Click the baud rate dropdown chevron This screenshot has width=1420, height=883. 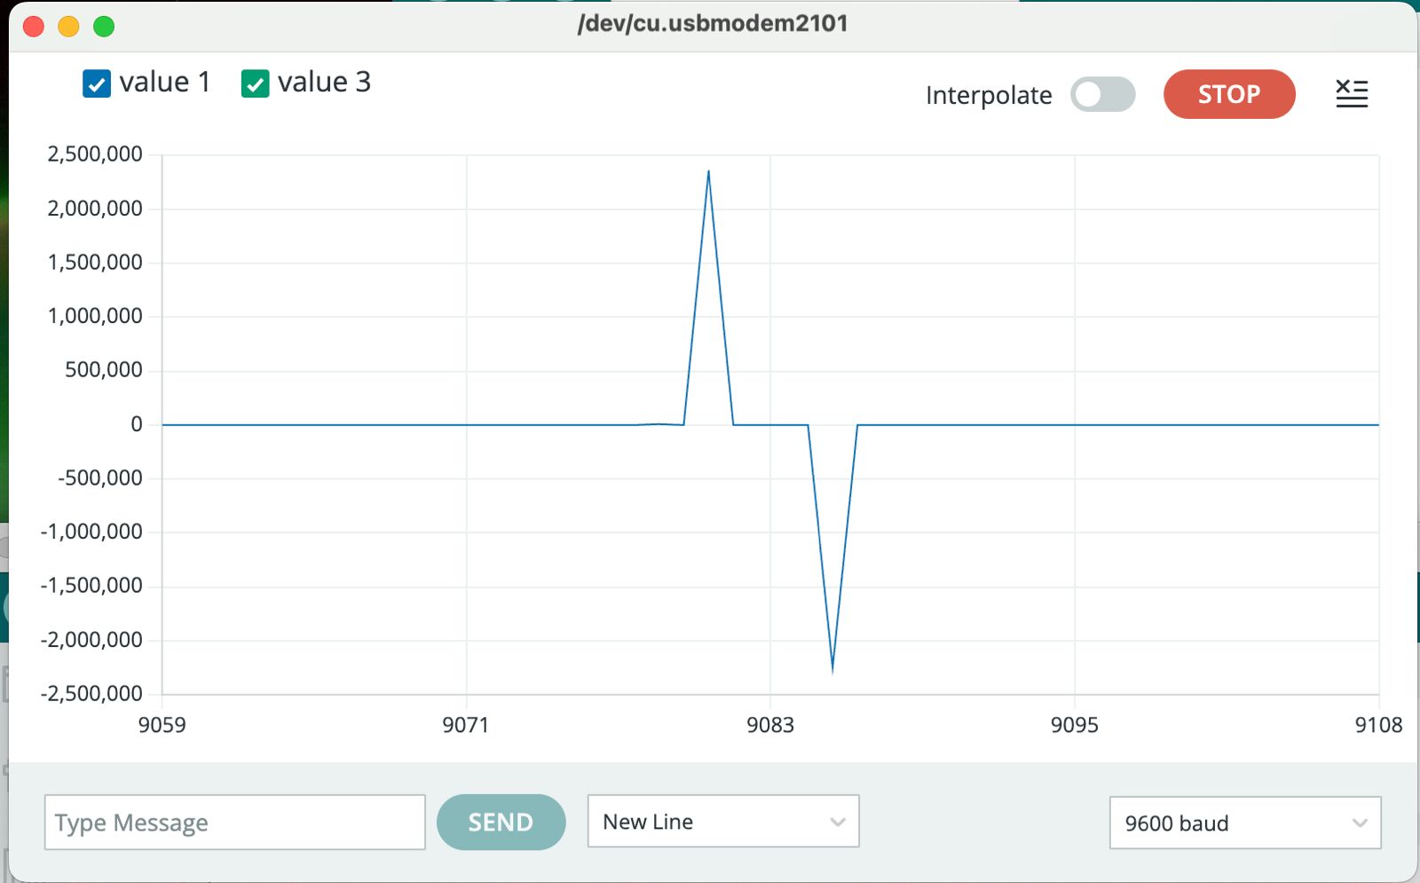[x=1359, y=823]
